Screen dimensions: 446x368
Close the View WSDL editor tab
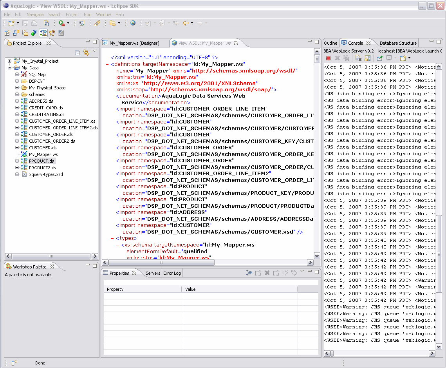pyautogui.click(x=236, y=43)
